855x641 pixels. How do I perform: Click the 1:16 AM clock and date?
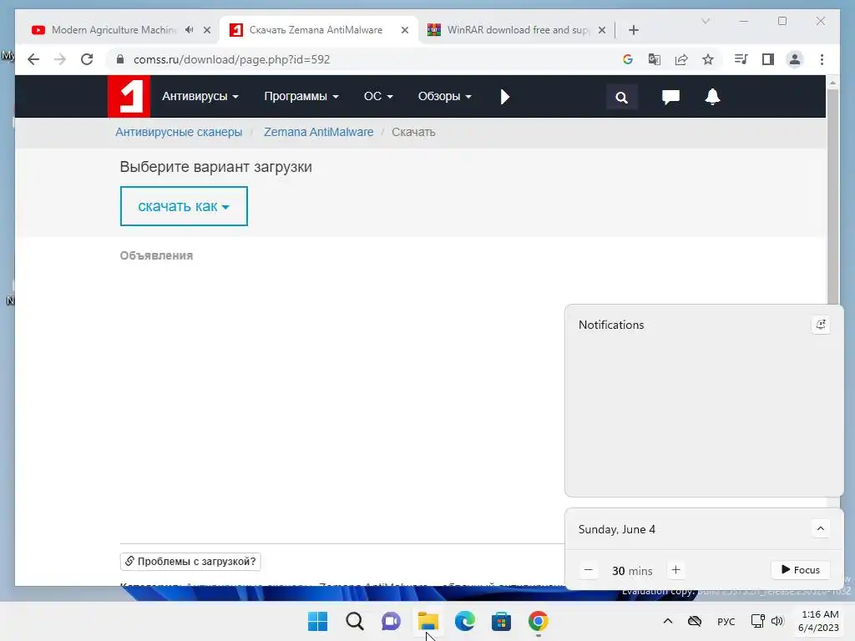(818, 621)
